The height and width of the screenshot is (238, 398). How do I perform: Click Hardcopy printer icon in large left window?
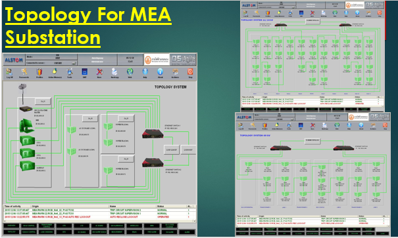click(x=114, y=72)
